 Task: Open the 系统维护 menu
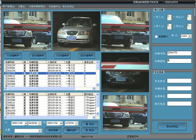[54, 6]
